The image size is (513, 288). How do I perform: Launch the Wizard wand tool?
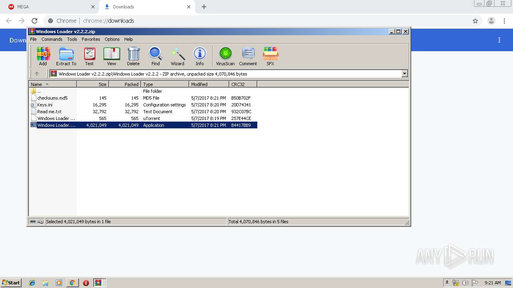[x=178, y=56]
